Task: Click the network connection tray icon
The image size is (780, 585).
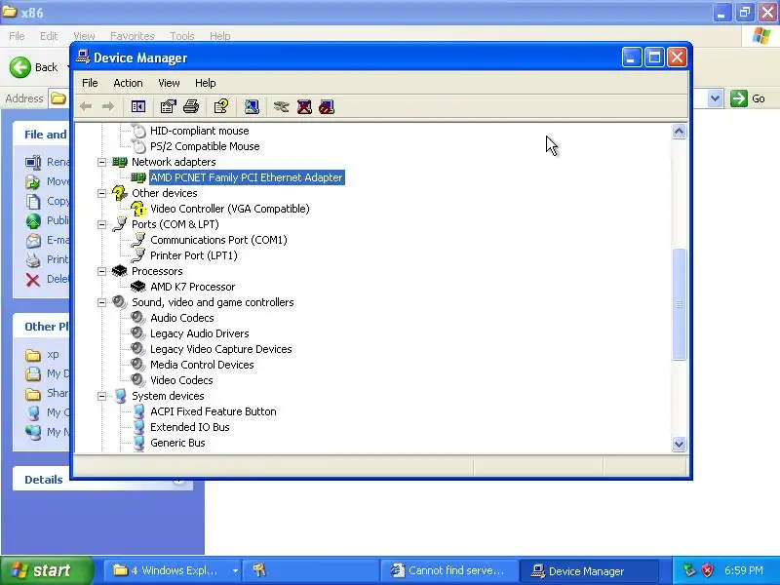Action: click(x=689, y=570)
